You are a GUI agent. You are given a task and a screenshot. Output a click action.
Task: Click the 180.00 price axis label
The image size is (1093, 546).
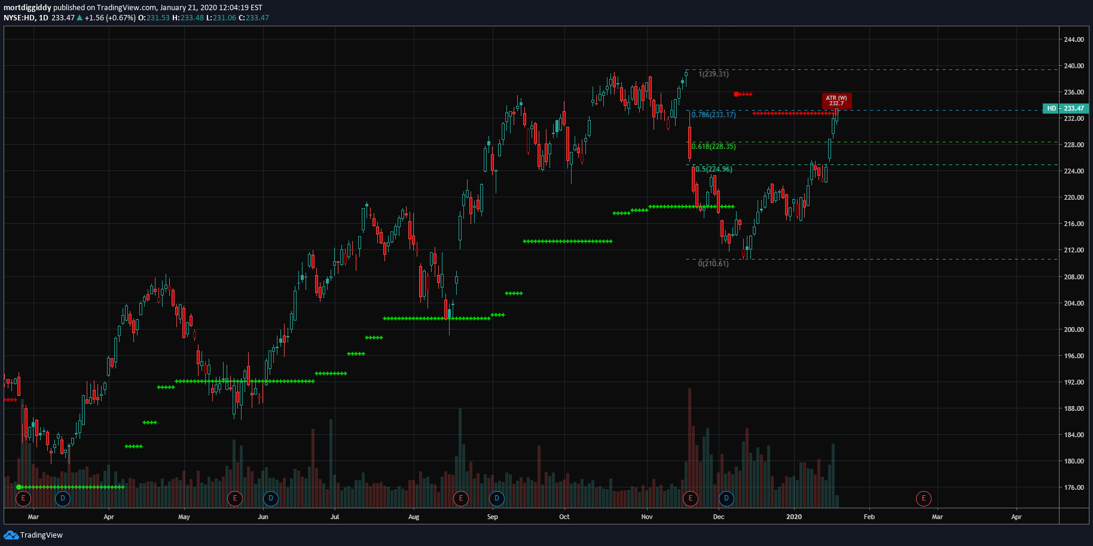1074,461
